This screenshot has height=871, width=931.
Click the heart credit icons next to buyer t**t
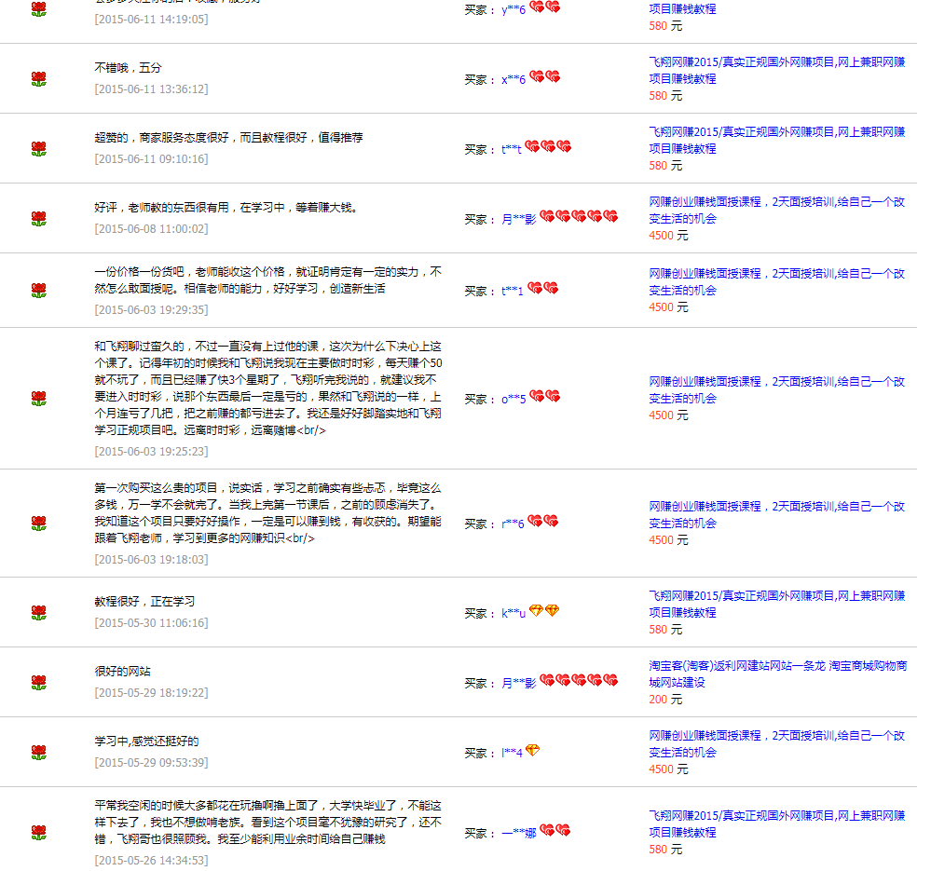(547, 147)
